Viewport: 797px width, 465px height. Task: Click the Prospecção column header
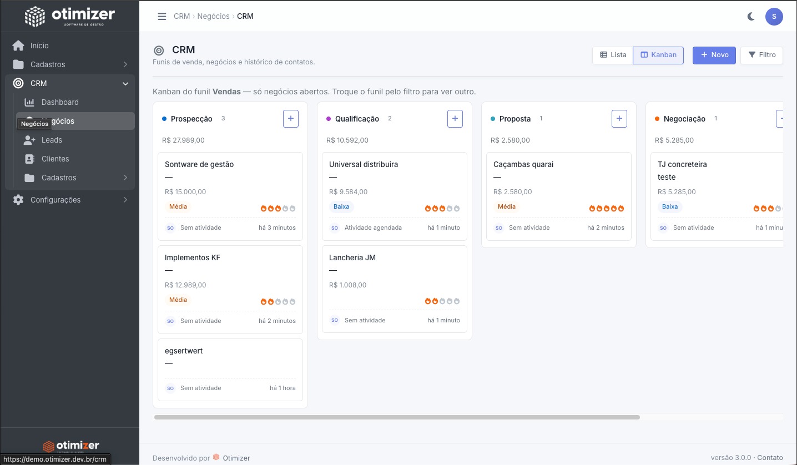[191, 119]
